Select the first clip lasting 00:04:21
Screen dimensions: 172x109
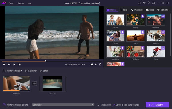16,83
